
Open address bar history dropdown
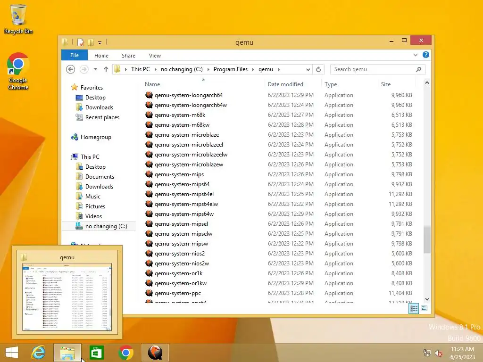[308, 70]
